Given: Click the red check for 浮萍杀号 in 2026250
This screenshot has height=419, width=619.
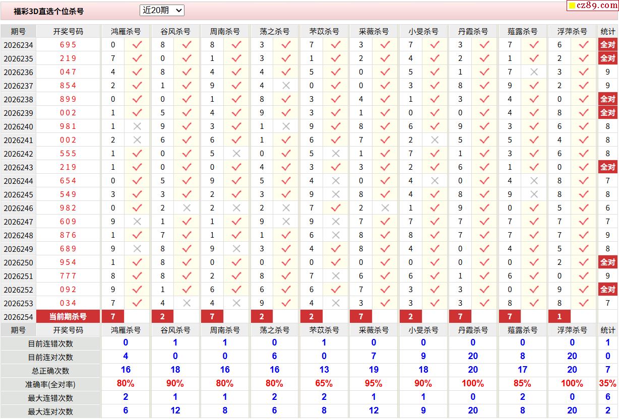Looking at the screenshot, I should (584, 262).
